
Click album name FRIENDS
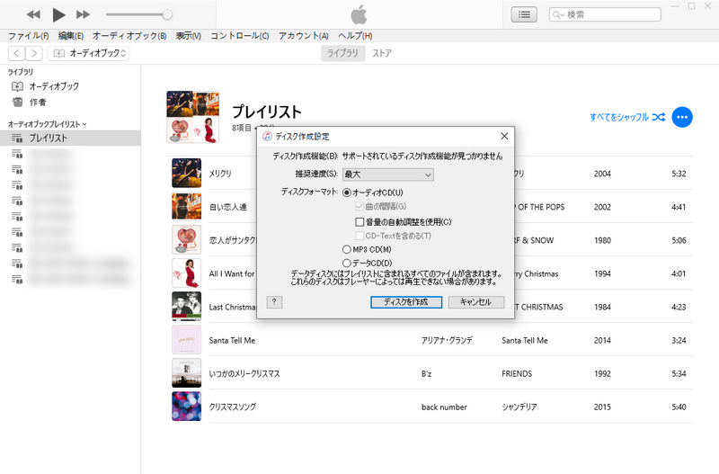pos(517,374)
